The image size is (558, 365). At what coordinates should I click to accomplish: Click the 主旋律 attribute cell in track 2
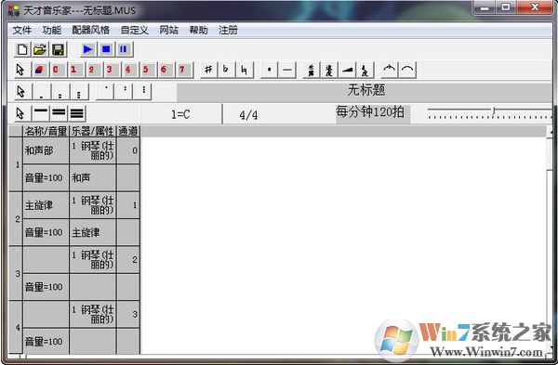pyautogui.click(x=92, y=232)
